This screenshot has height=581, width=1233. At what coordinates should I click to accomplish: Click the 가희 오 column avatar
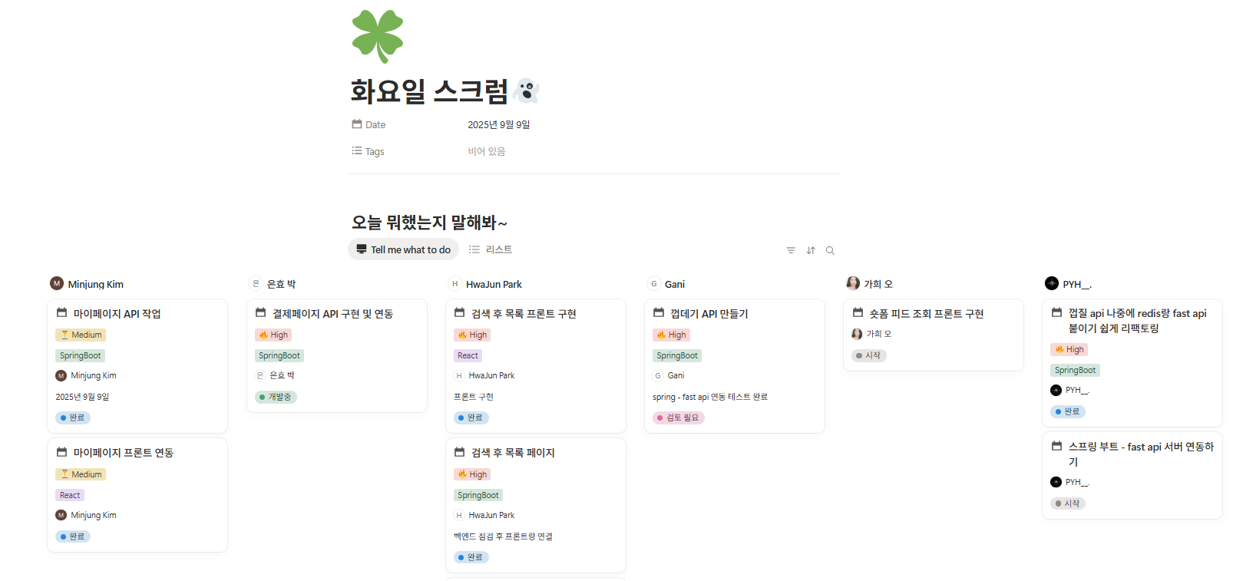[x=853, y=283]
